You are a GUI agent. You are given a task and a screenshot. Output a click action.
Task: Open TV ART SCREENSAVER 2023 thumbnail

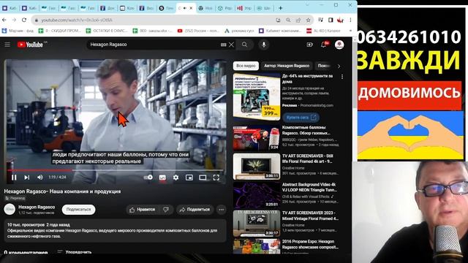257,224
